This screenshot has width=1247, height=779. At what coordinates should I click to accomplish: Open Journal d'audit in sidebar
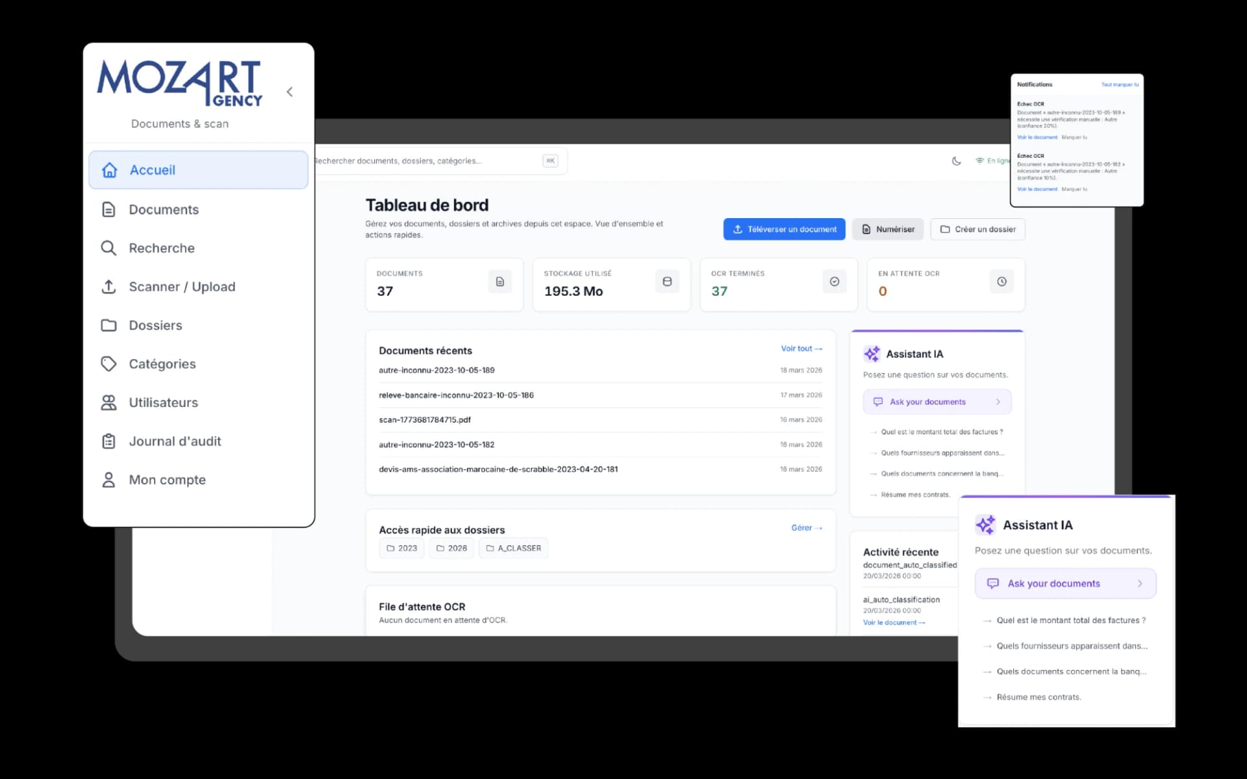coord(198,441)
